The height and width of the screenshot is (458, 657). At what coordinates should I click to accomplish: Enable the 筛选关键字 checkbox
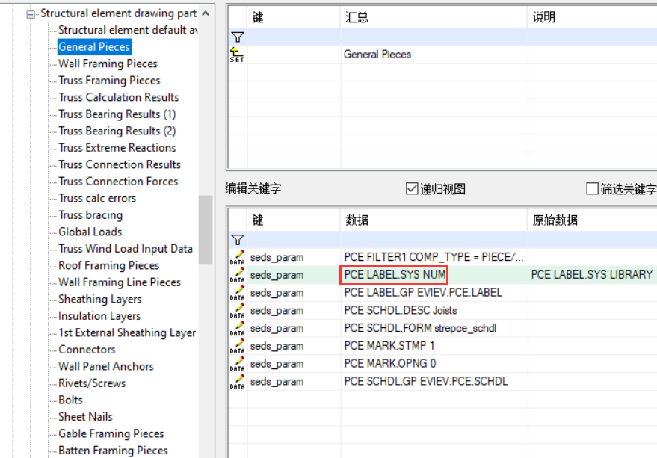592,188
